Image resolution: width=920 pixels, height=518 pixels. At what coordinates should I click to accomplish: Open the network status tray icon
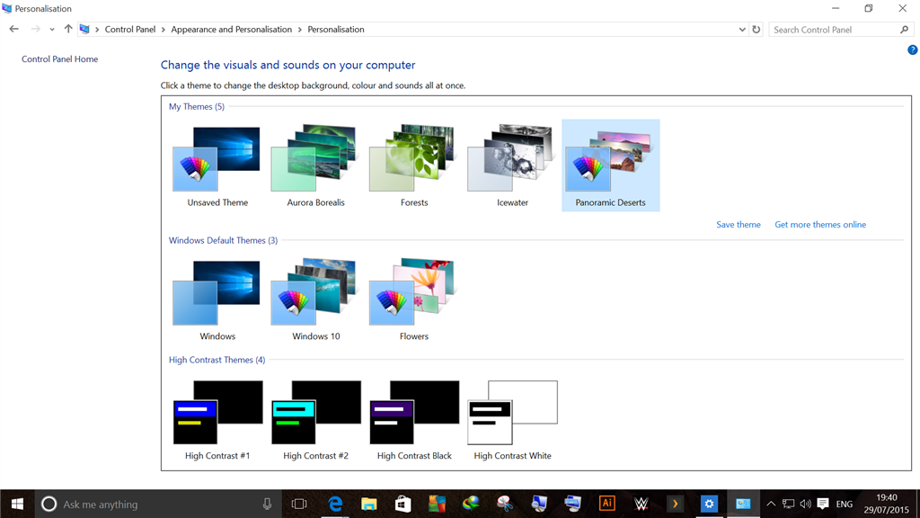coord(788,504)
